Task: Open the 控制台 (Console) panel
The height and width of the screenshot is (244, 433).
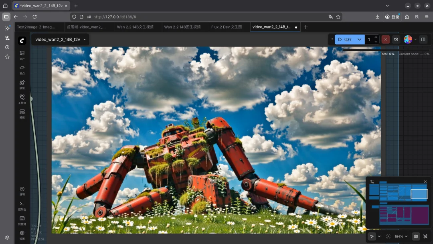Action: (x=22, y=206)
